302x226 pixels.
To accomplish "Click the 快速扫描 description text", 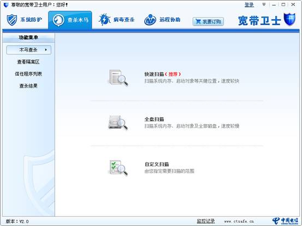I will (192, 81).
